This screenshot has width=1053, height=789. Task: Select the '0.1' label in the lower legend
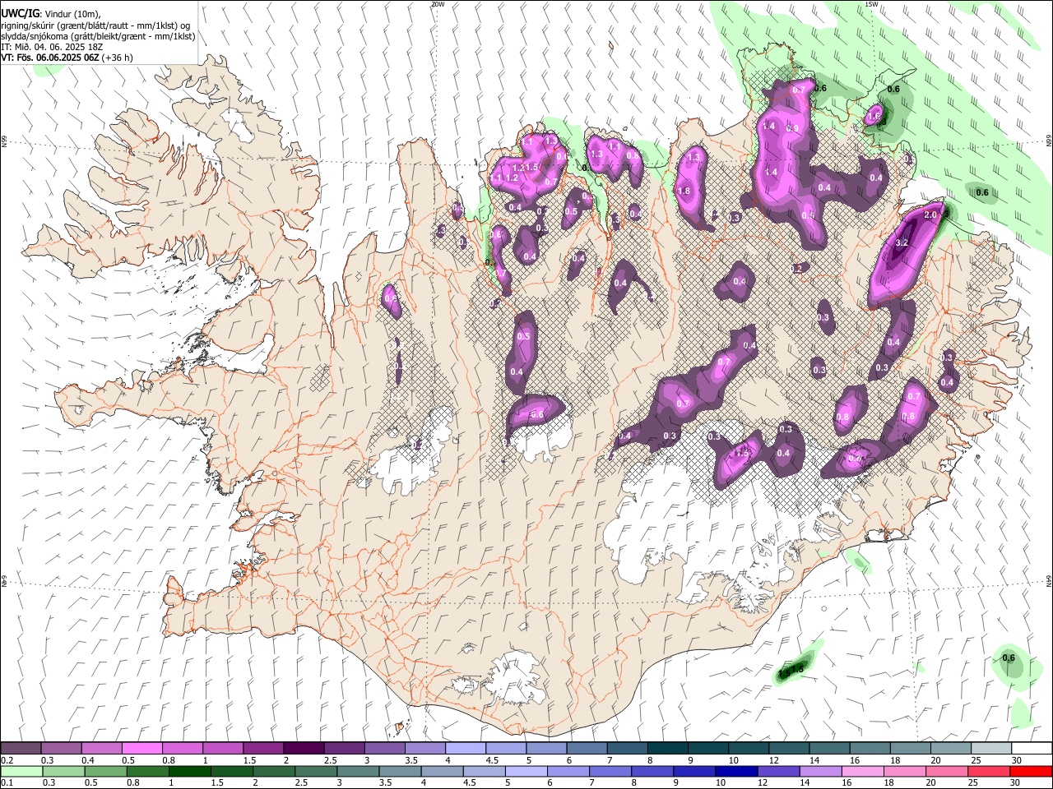coord(7,783)
